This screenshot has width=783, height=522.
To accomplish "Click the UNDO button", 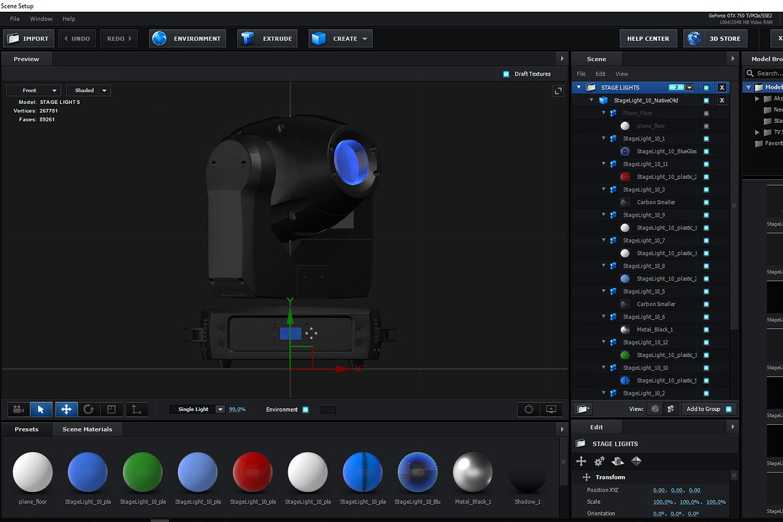I will [x=77, y=38].
